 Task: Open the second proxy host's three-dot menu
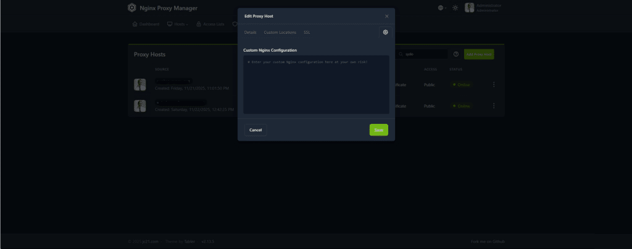tap(494, 106)
